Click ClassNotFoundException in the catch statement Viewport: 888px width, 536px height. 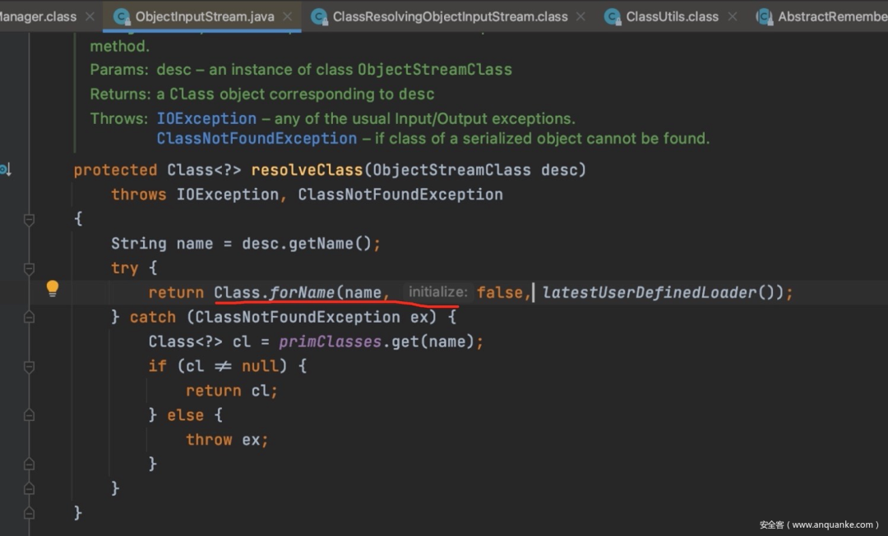[x=298, y=317]
